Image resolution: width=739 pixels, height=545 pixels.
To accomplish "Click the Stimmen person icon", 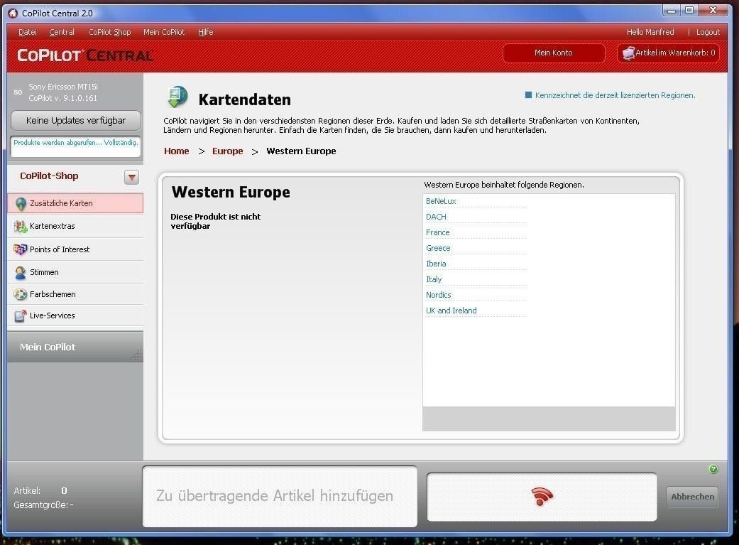I will (x=21, y=272).
